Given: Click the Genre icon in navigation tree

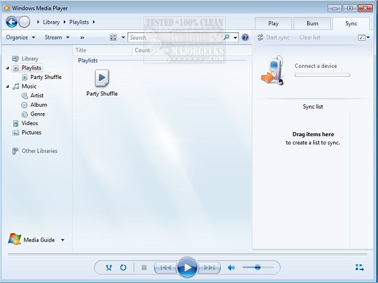Looking at the screenshot, I should (24, 114).
